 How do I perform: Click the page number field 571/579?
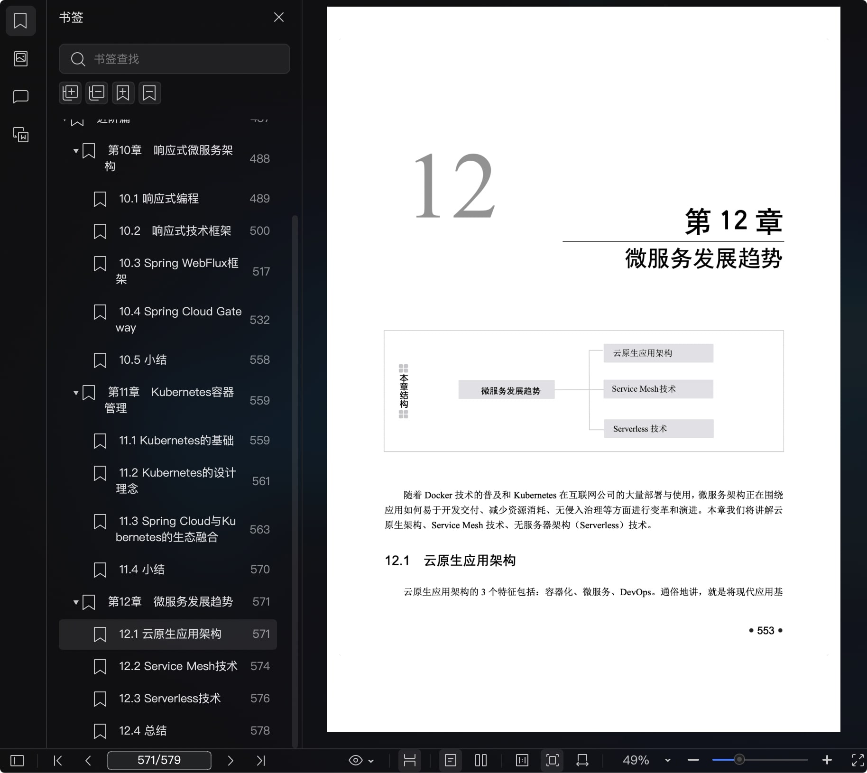pos(159,760)
